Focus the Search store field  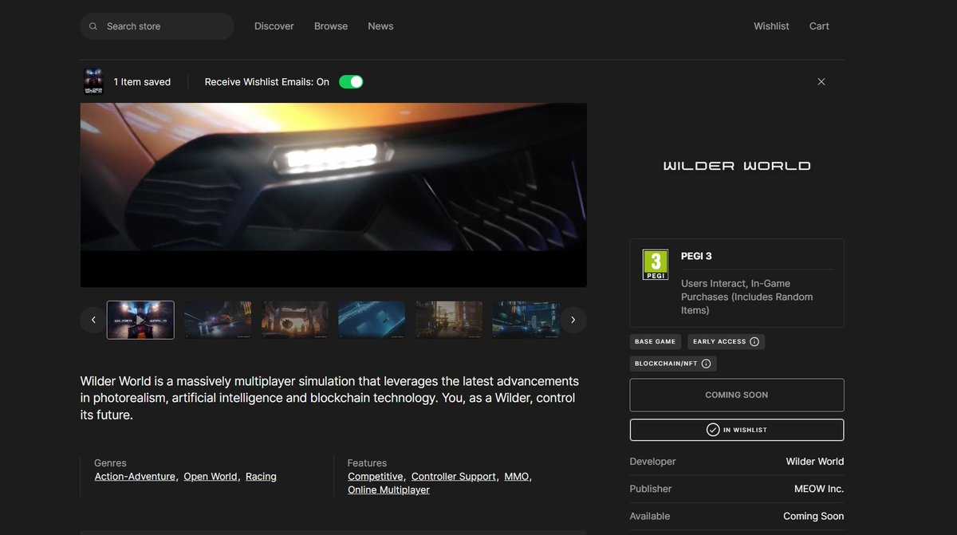click(157, 26)
